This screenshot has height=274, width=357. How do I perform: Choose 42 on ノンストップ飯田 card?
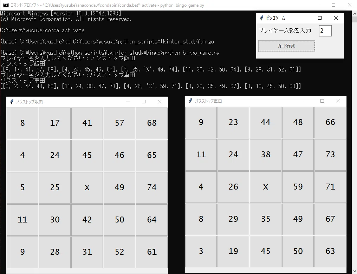87,220
